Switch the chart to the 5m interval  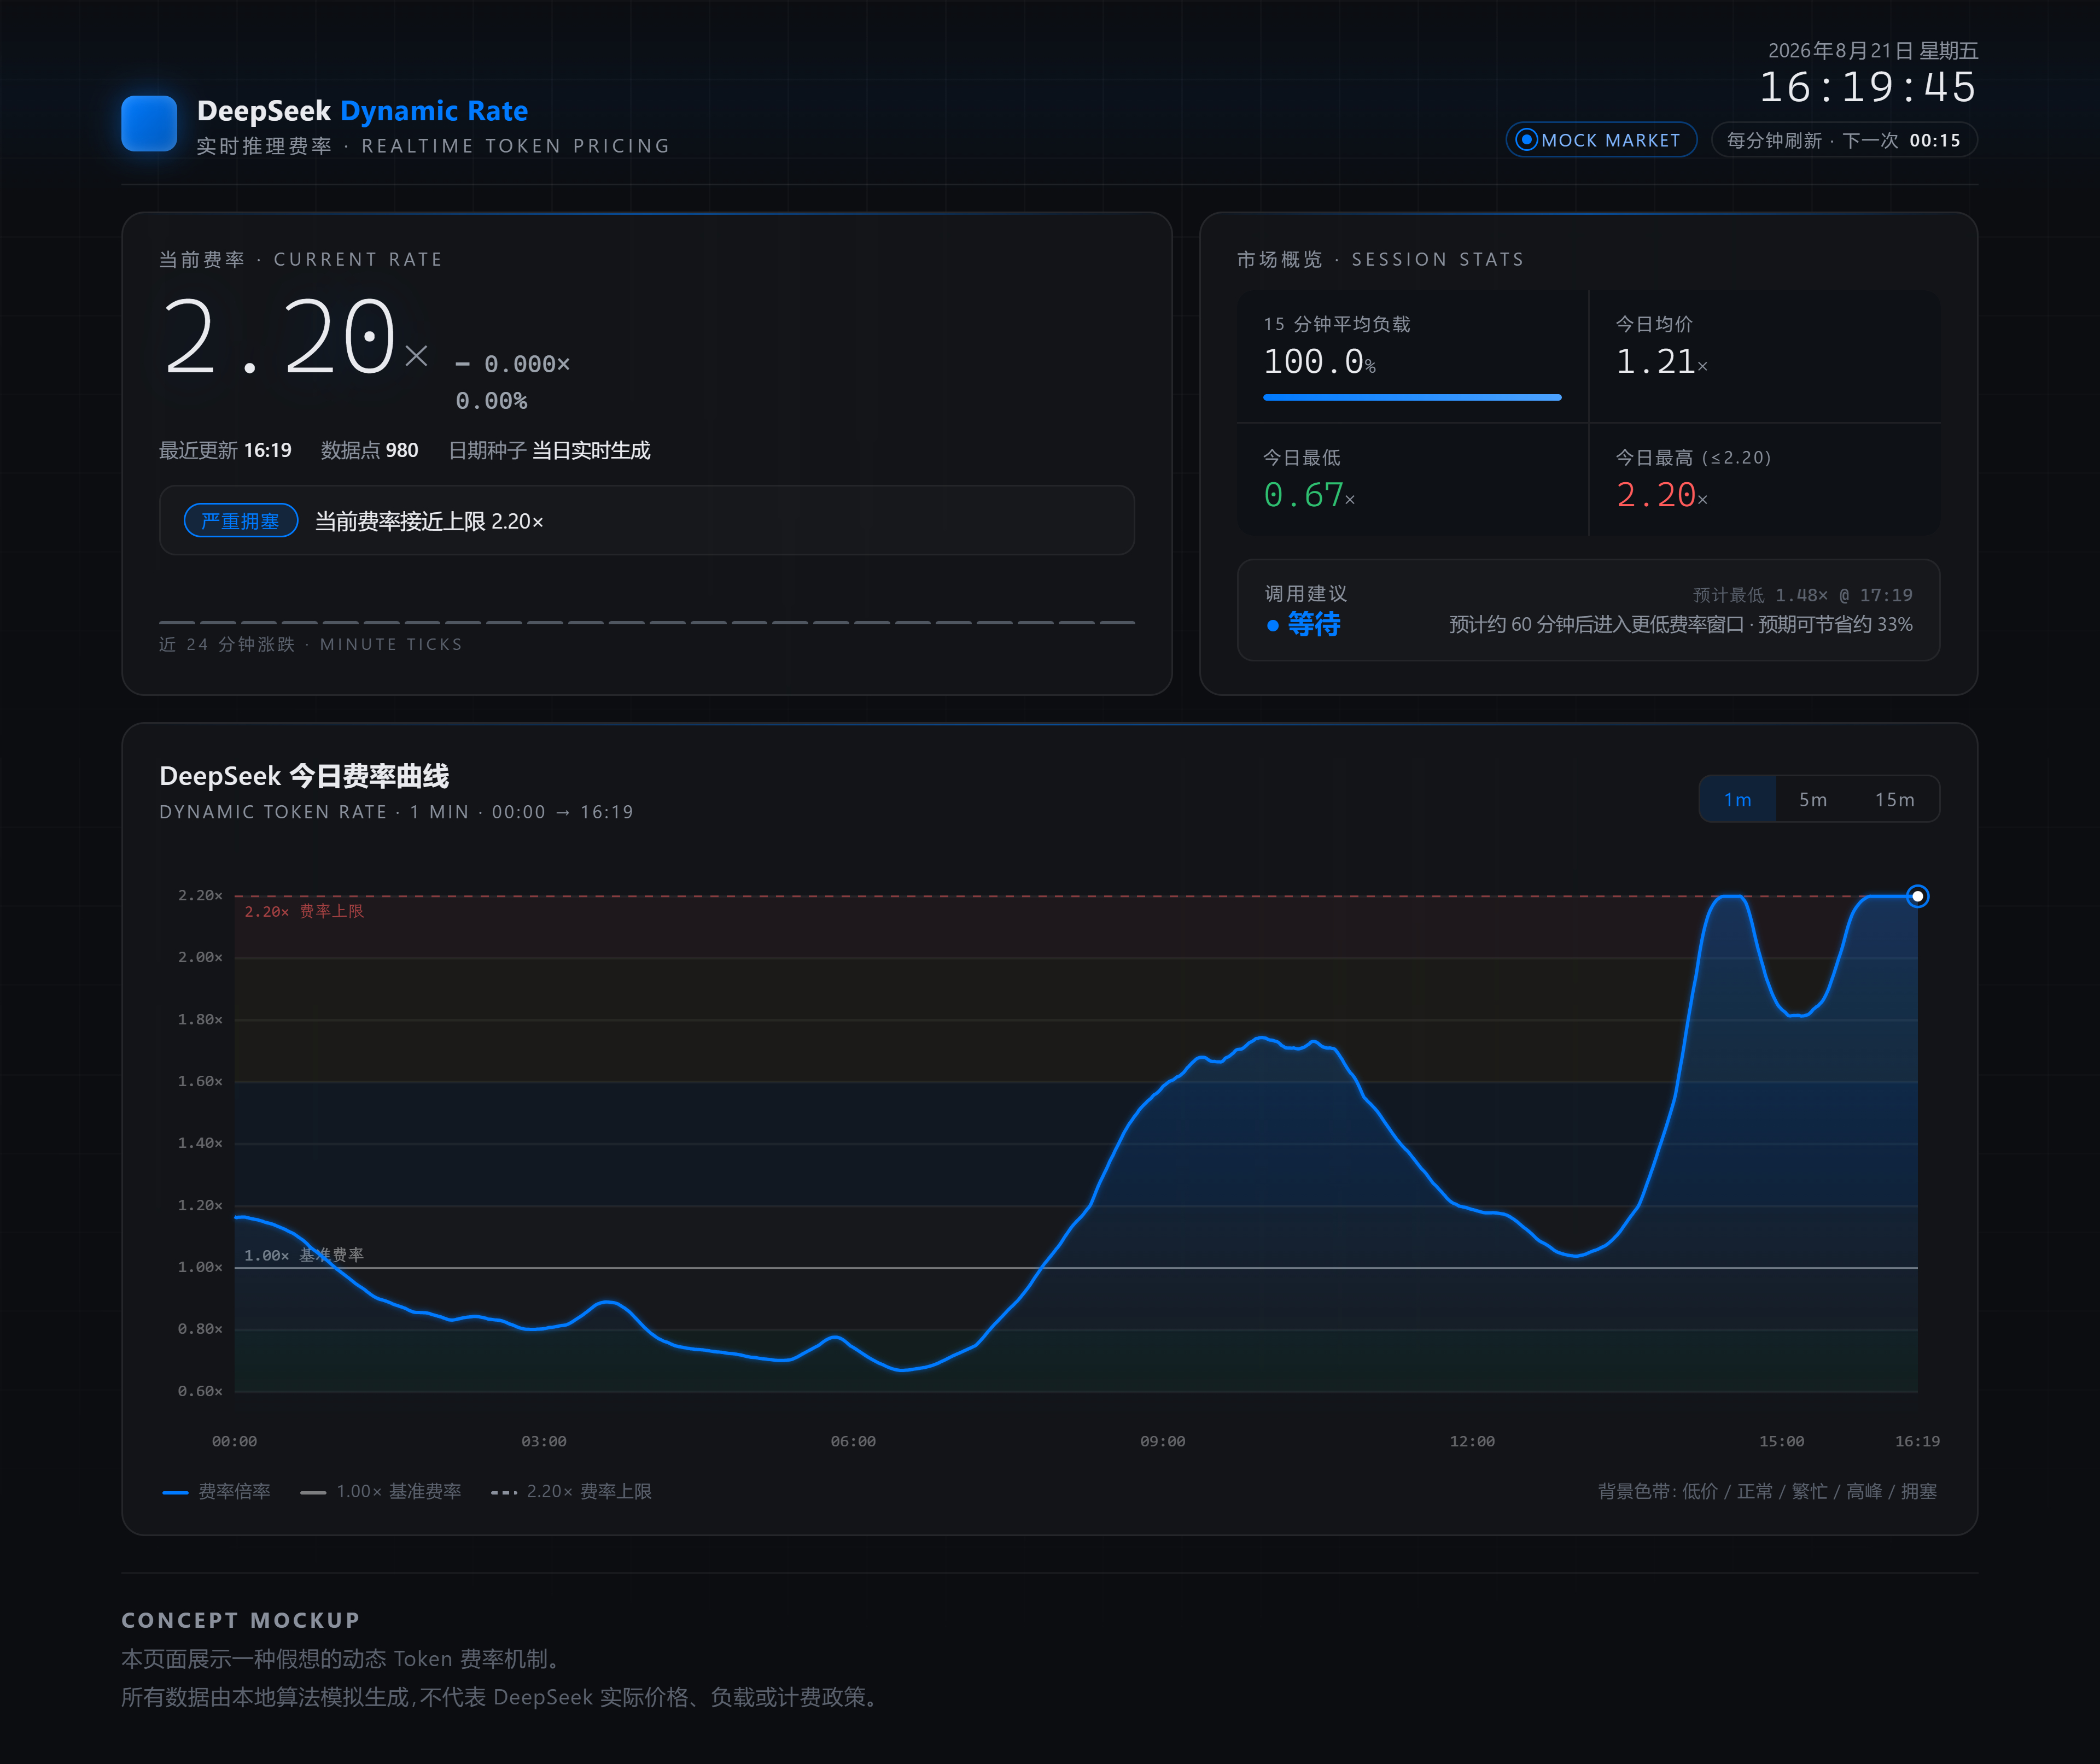[1813, 800]
